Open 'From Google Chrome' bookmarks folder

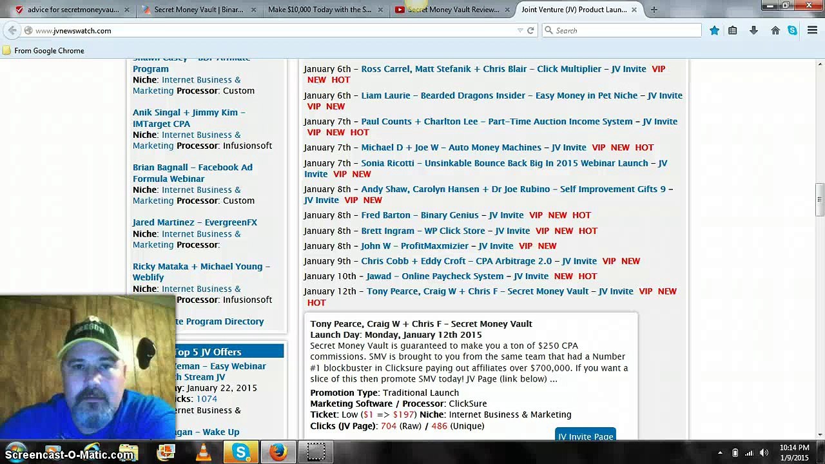(x=43, y=50)
